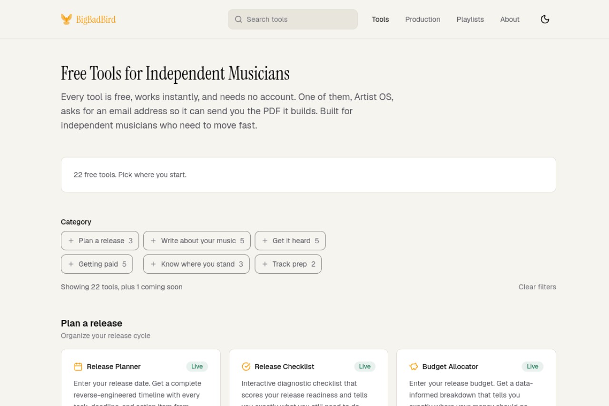Click the magnifier icon in search box
This screenshot has width=609, height=406.
[x=238, y=20]
